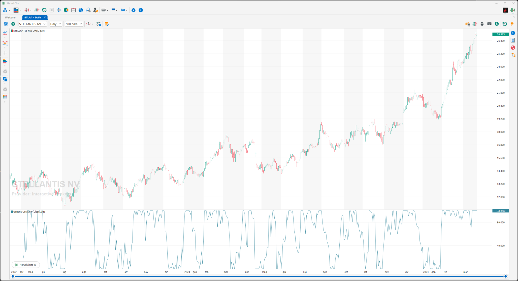This screenshot has width=518, height=281.
Task: Open the main settings gear in top toolbar
Action: [133, 10]
